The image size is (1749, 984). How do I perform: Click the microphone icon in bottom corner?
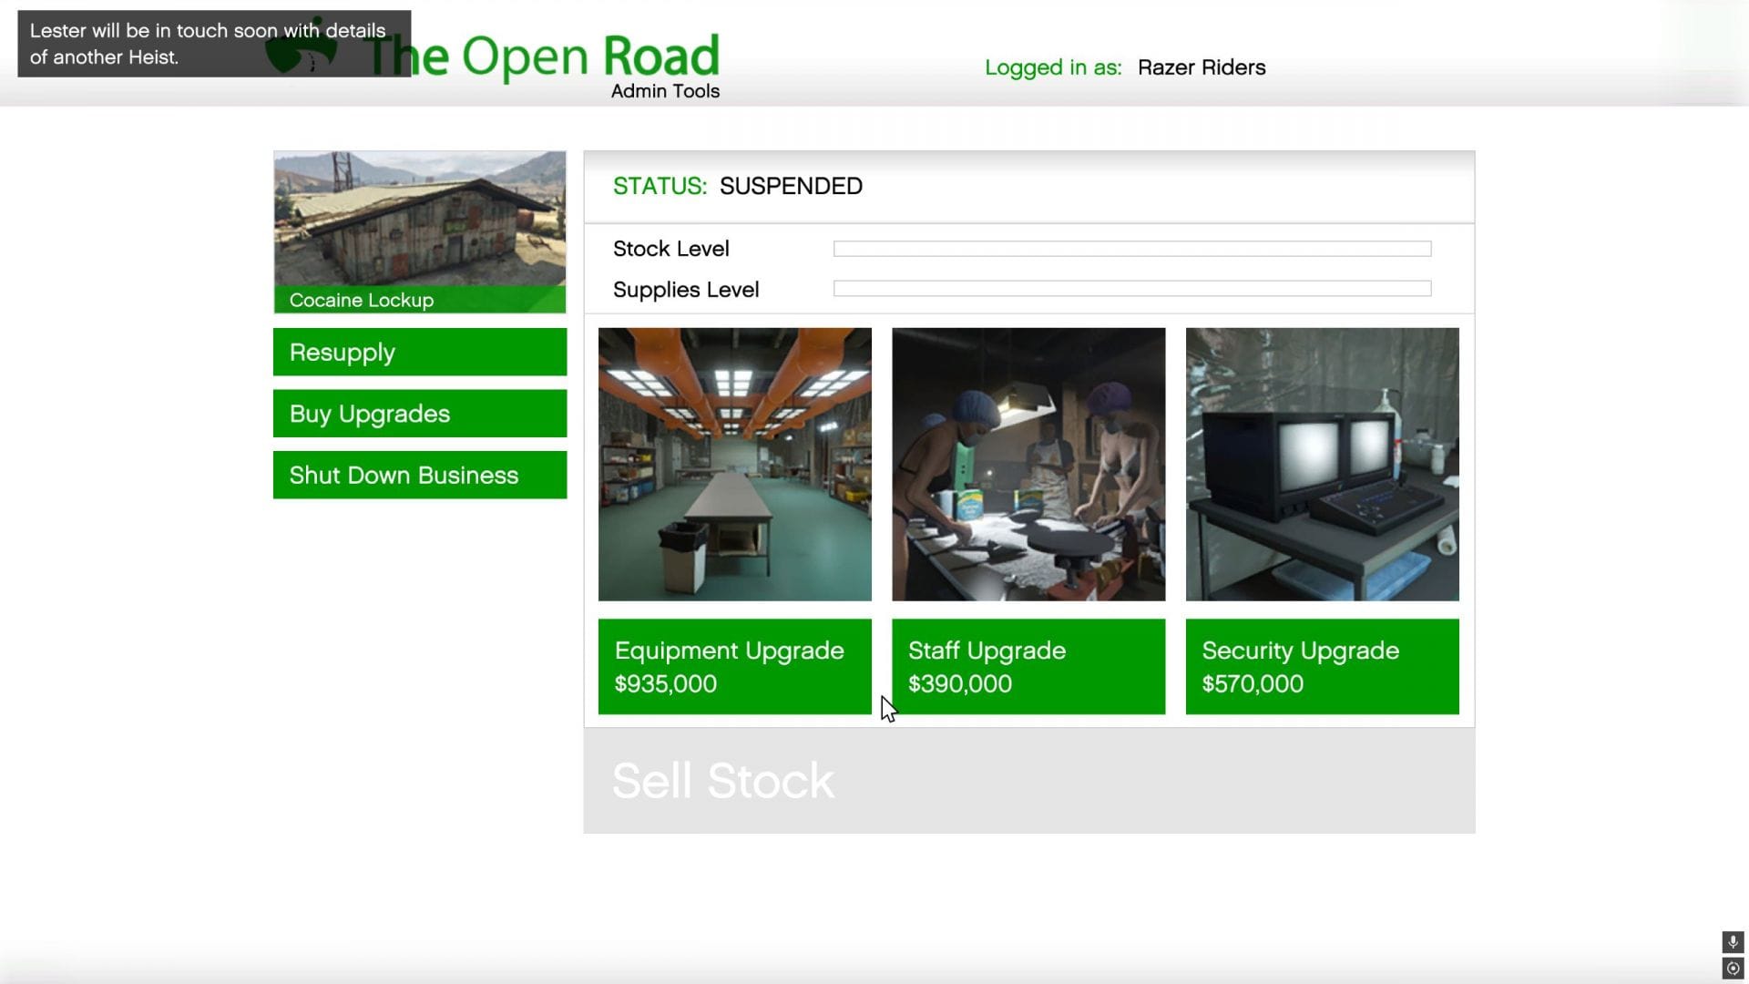[x=1733, y=942]
